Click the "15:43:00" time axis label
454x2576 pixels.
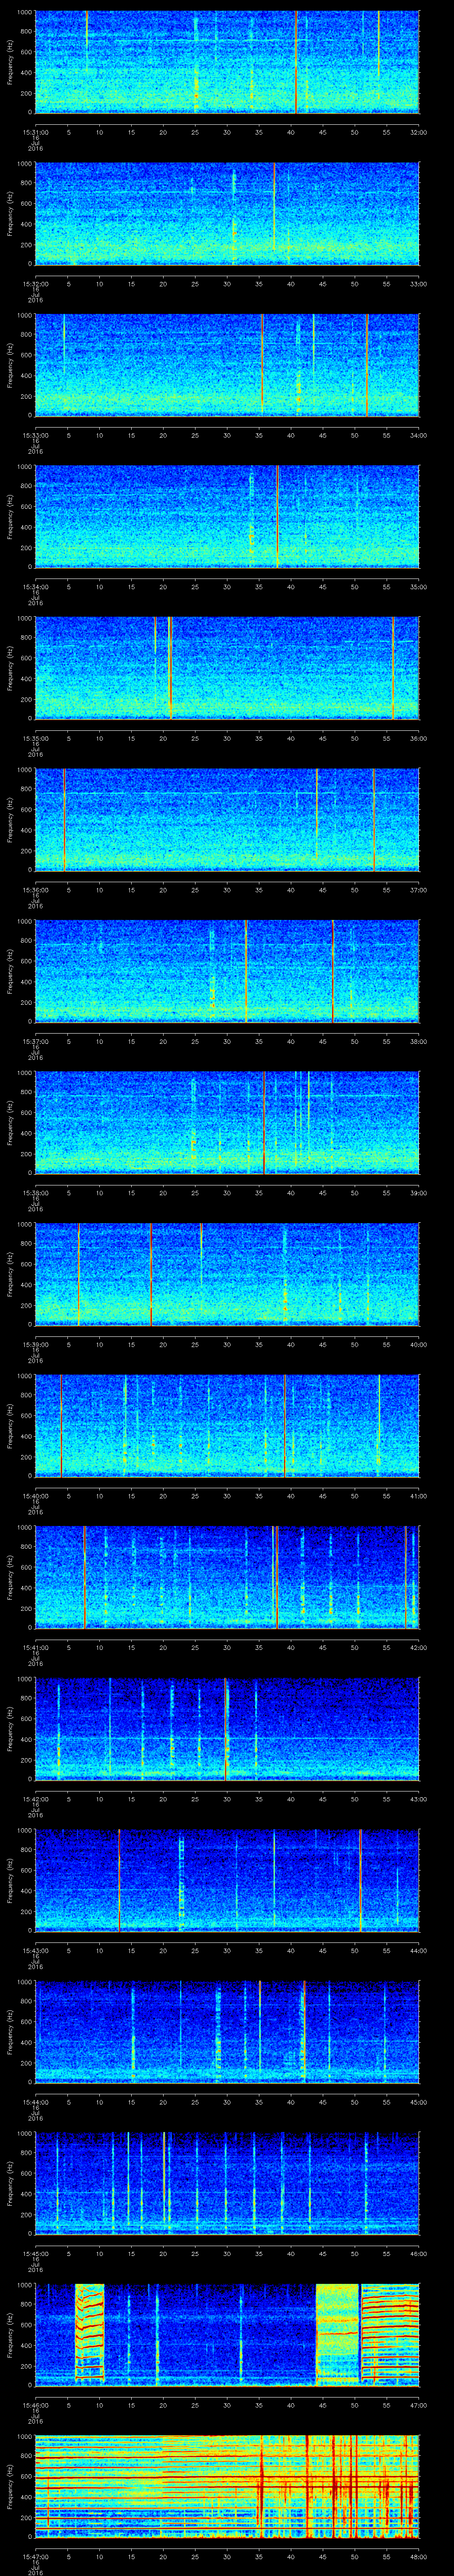[36, 1950]
